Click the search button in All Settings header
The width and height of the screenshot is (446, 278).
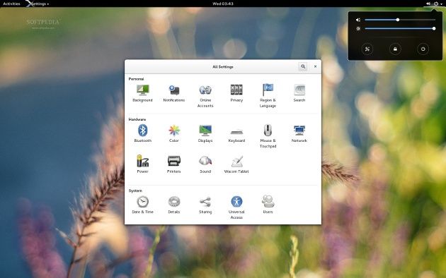pos(303,66)
